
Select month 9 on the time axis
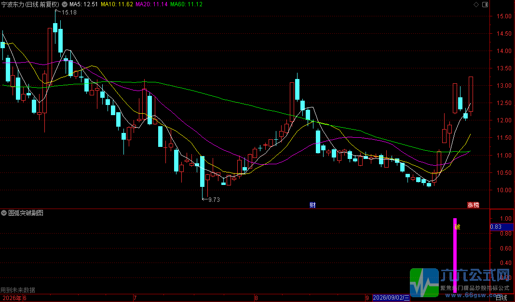(x=367, y=298)
